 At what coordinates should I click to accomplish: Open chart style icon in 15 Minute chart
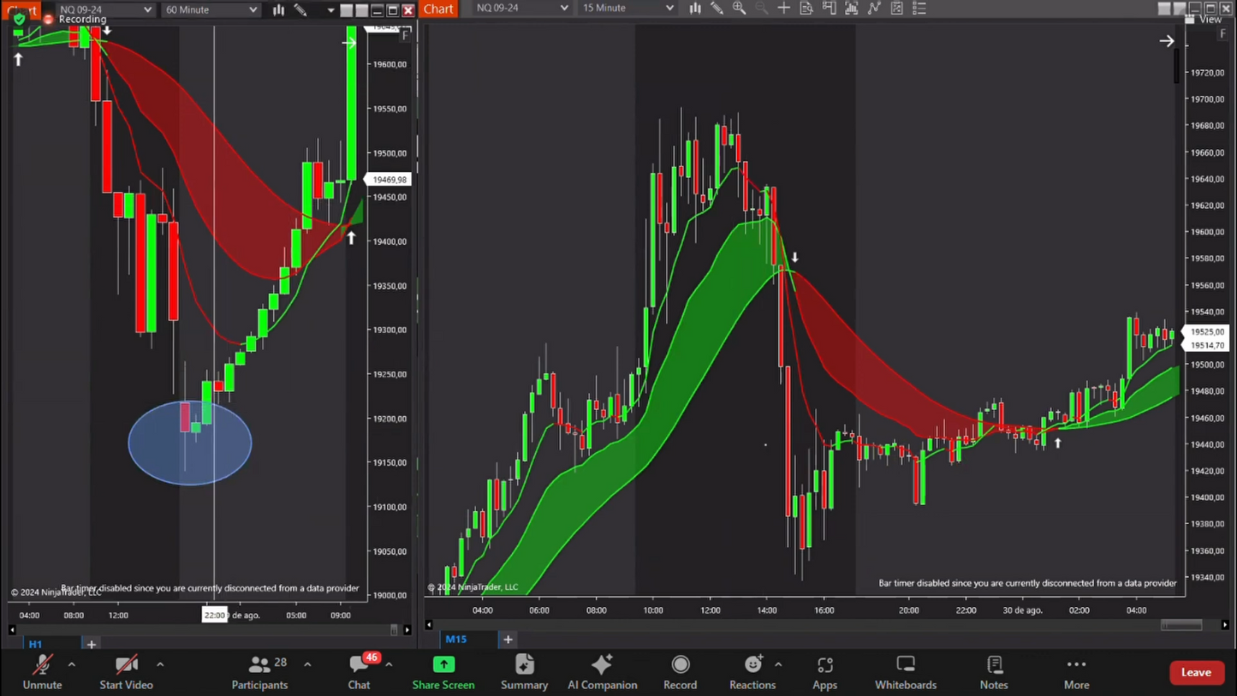(x=695, y=9)
